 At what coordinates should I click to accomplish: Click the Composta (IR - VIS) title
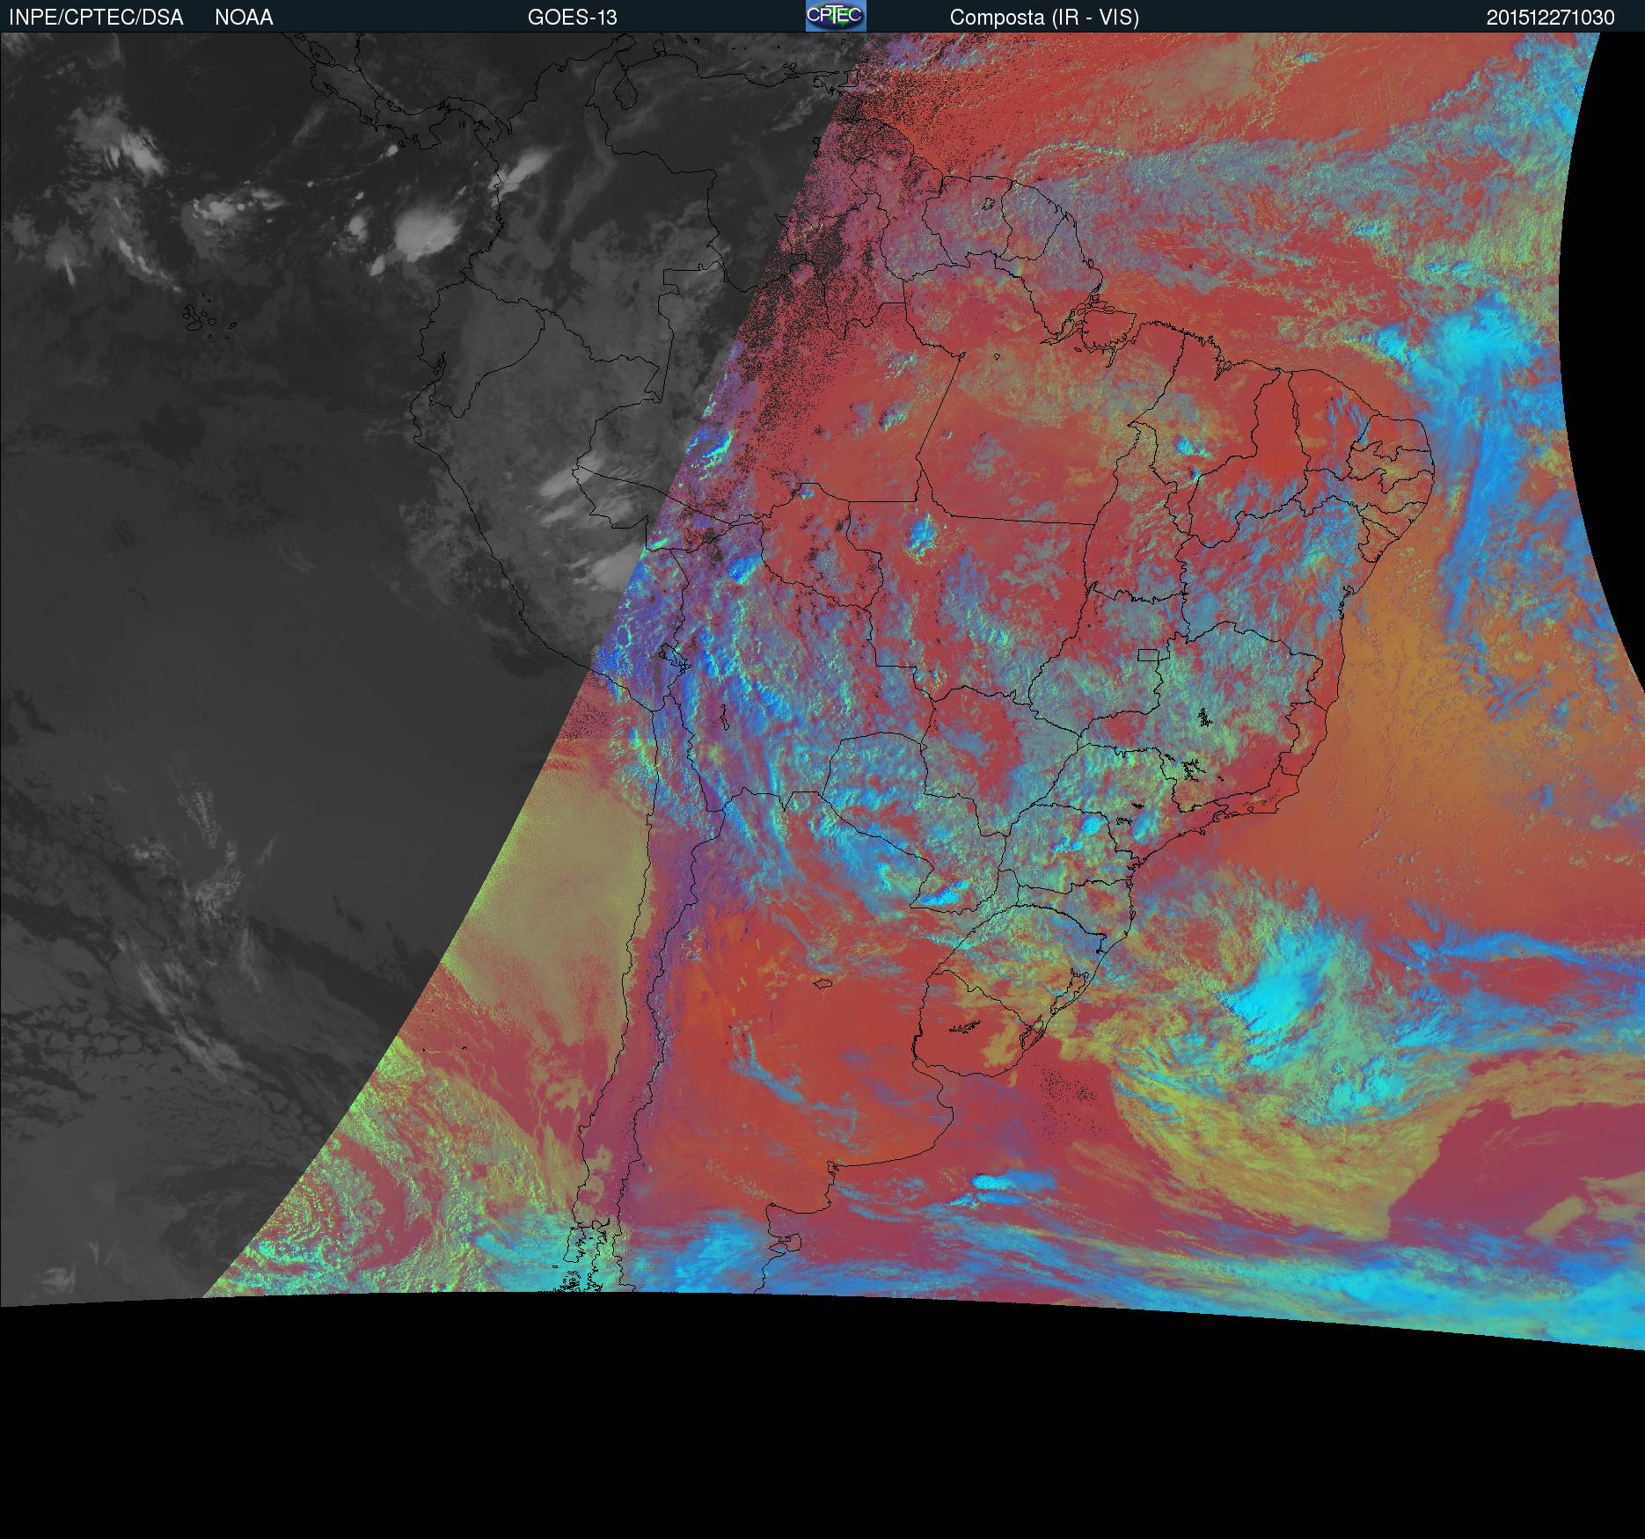pos(1044,18)
